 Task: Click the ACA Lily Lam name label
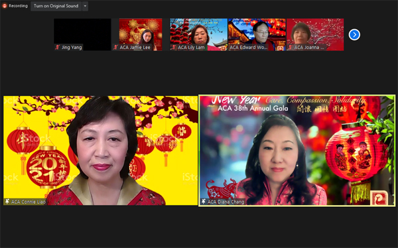tap(191, 48)
